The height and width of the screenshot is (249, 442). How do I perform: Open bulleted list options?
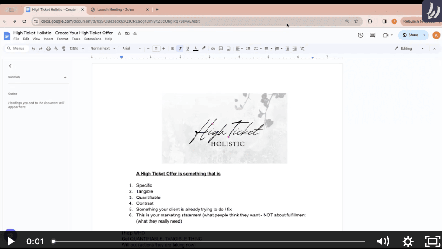pyautogui.click(x=268, y=49)
